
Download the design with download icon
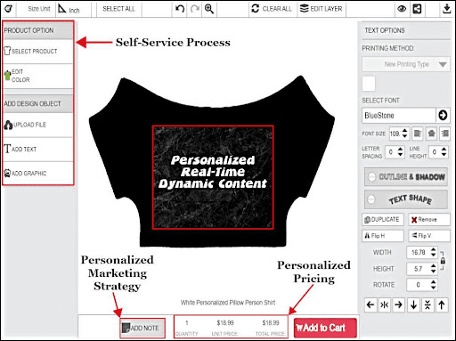tap(446, 9)
